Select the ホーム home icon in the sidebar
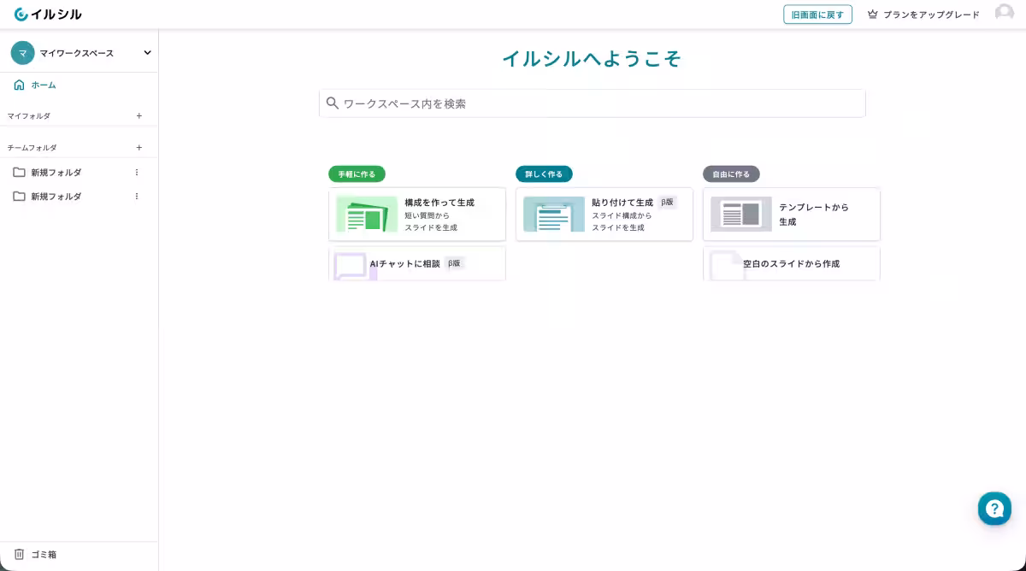Screen dimensions: 1026x571 (19, 85)
